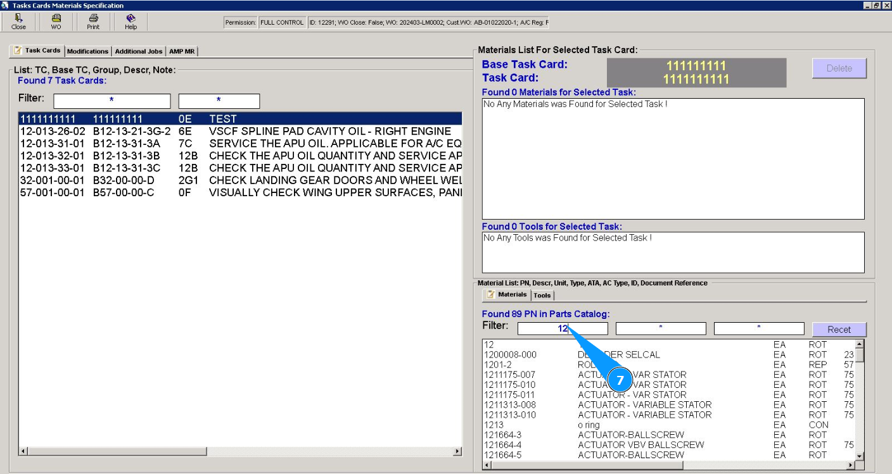Select task card 12-013-33-01 row
This screenshot has width=892, height=474.
point(240,168)
